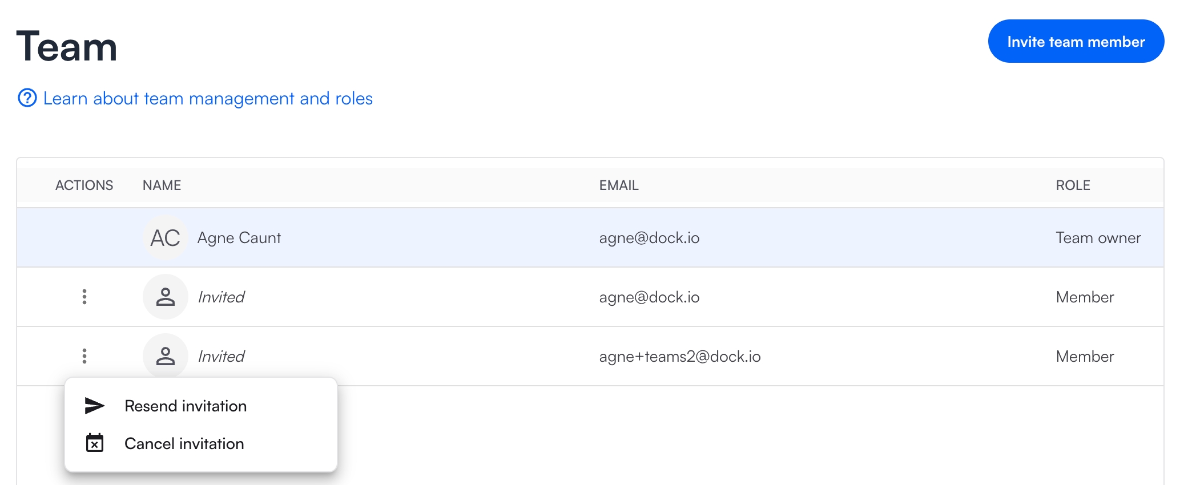Click the agne+teams2@dock.io email address
Viewport: 1192px width, 485px height.
coord(679,357)
